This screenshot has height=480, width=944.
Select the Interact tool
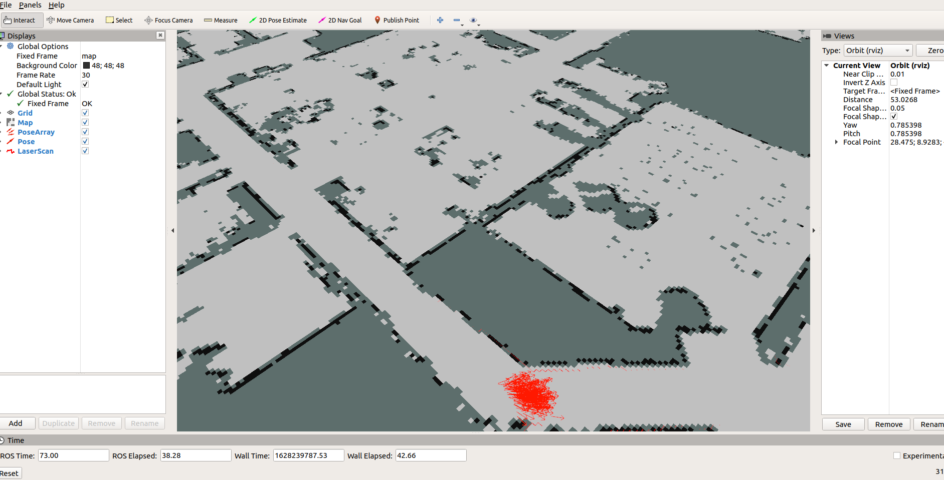[x=21, y=20]
